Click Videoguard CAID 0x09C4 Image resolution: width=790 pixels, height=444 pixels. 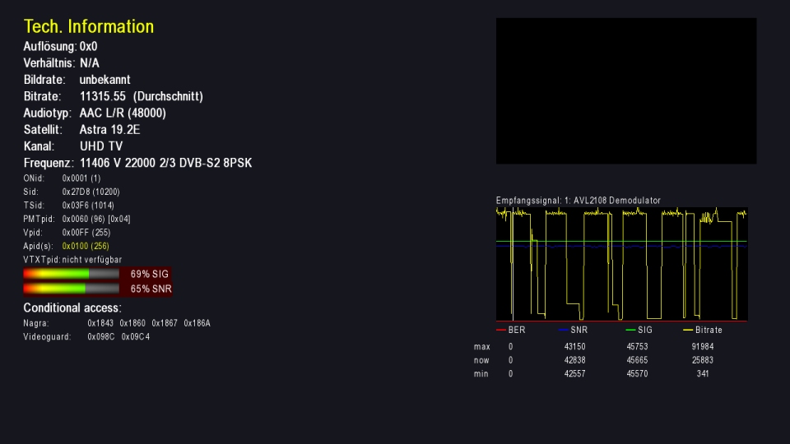click(x=135, y=337)
